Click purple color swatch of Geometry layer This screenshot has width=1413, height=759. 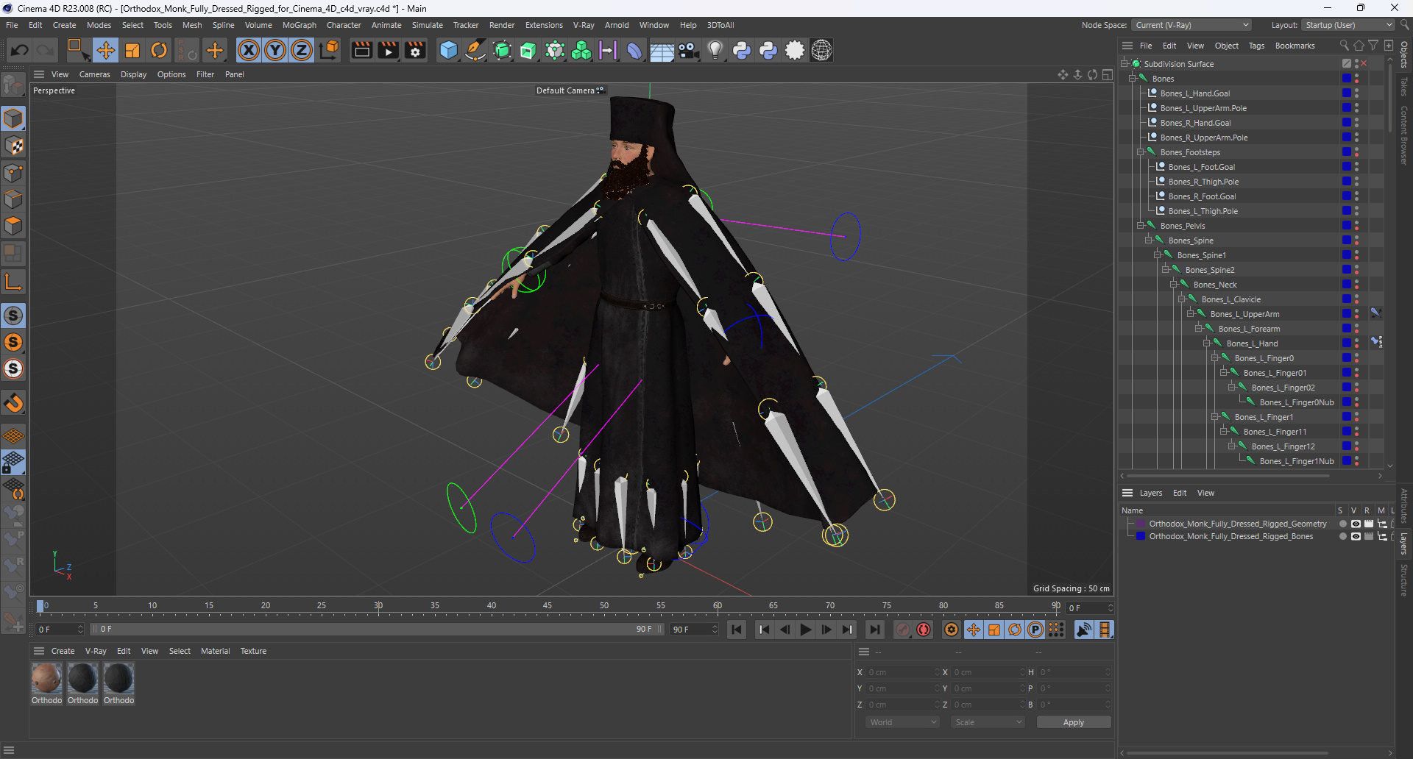pos(1141,524)
